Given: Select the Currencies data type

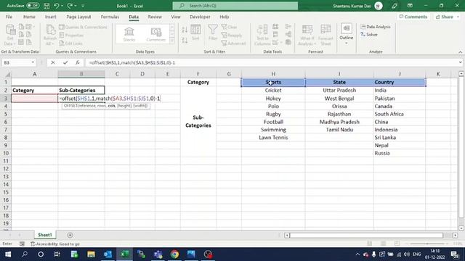Looking at the screenshot, I should [x=155, y=34].
